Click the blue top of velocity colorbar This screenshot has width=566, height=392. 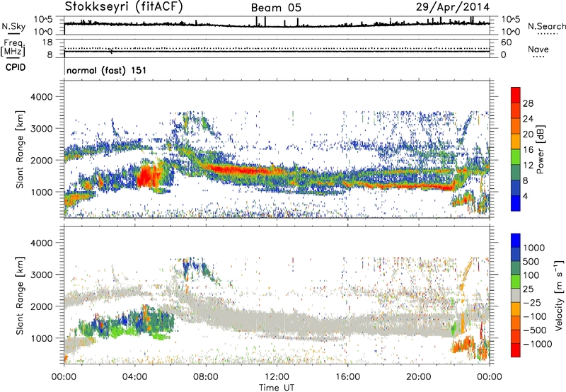(516, 241)
